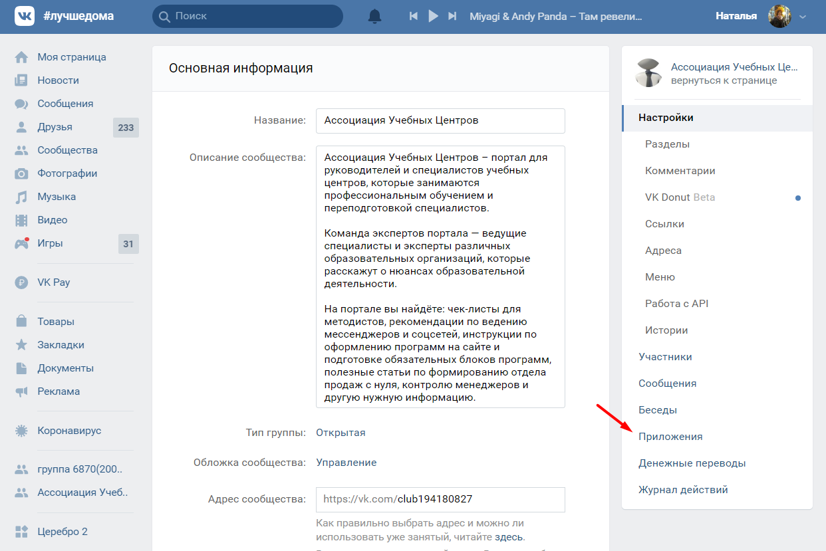Edit the Название input field
The width and height of the screenshot is (826, 551).
[440, 121]
